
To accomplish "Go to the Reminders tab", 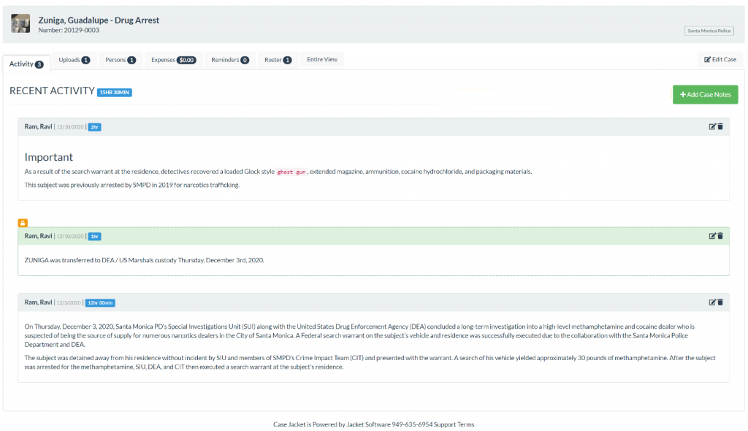I will [230, 60].
